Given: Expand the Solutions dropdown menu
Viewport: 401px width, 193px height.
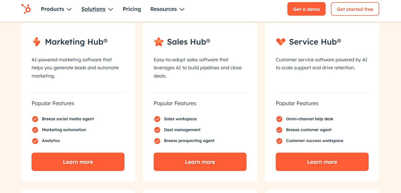Looking at the screenshot, I should point(97,9).
